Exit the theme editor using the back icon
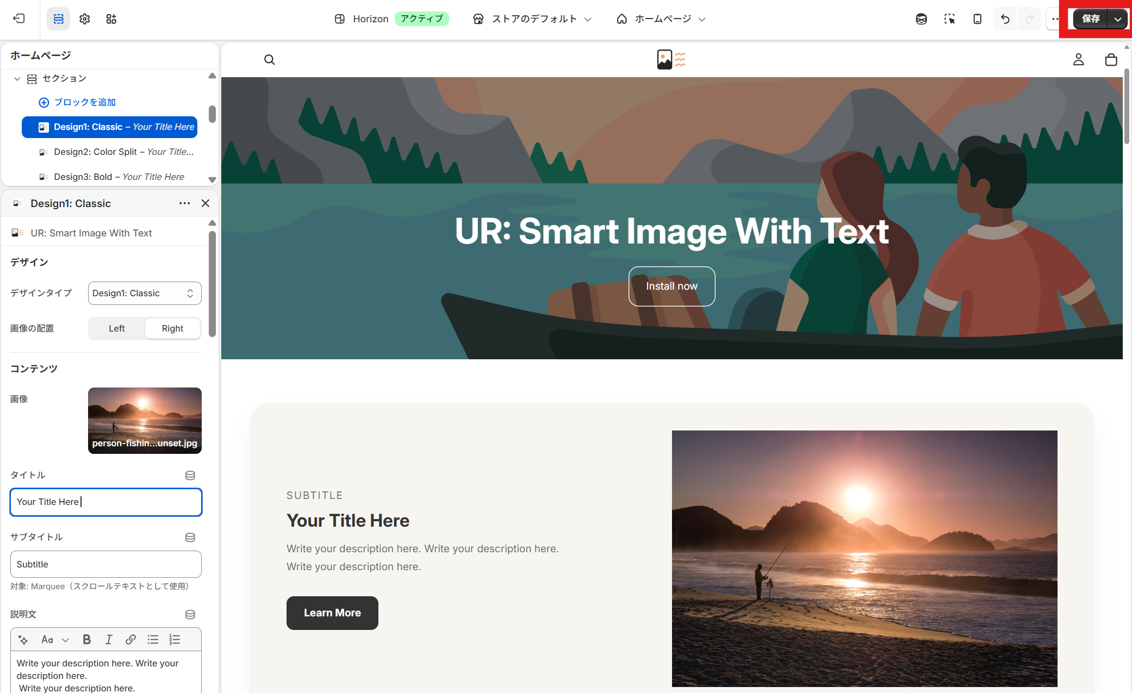The height and width of the screenshot is (693, 1132). click(19, 19)
